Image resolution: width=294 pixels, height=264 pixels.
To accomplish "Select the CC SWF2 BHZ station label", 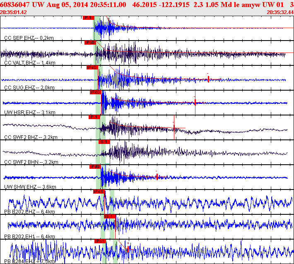I will (x=31, y=137).
